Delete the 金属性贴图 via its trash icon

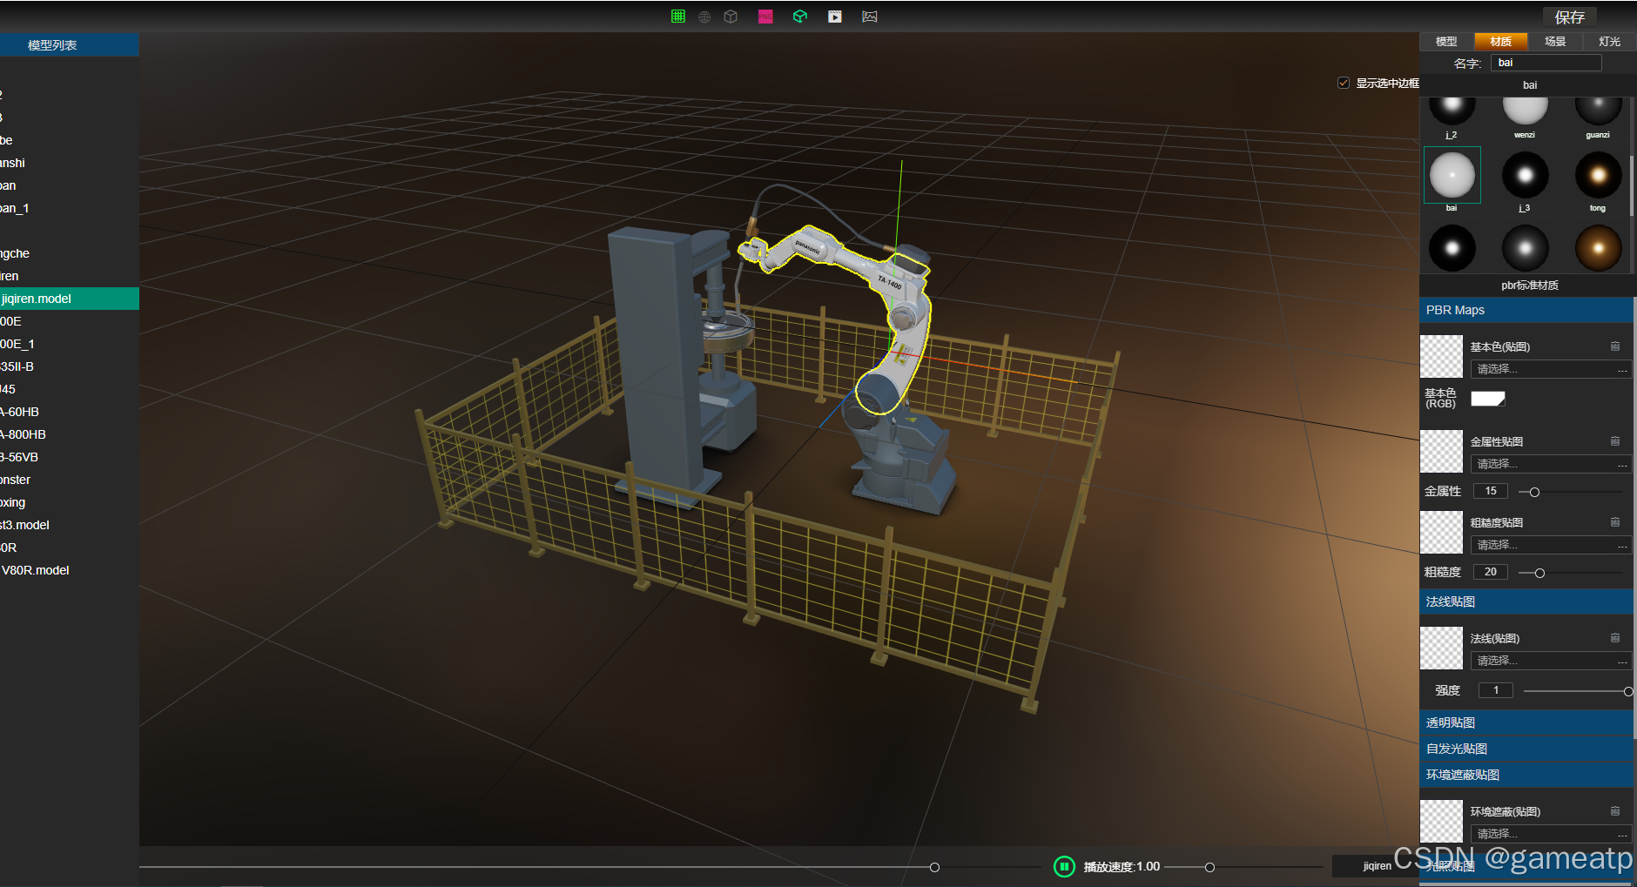[1615, 441]
